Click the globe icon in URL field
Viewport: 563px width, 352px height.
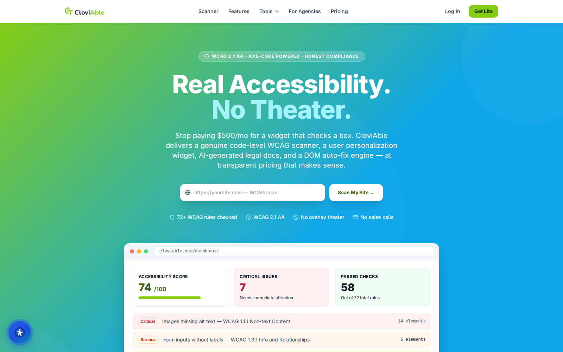(x=188, y=193)
